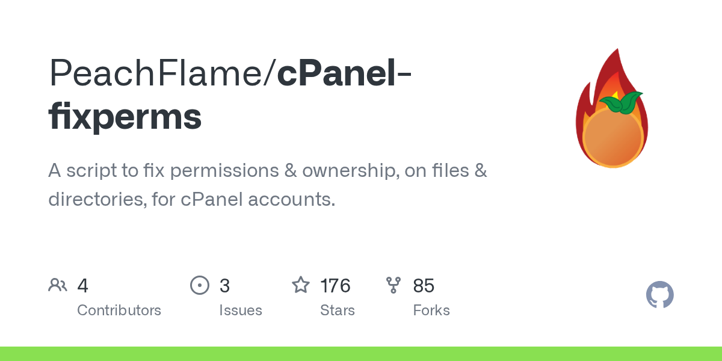Click the contributor count 4
The width and height of the screenshot is (722, 361).
pyautogui.click(x=83, y=286)
